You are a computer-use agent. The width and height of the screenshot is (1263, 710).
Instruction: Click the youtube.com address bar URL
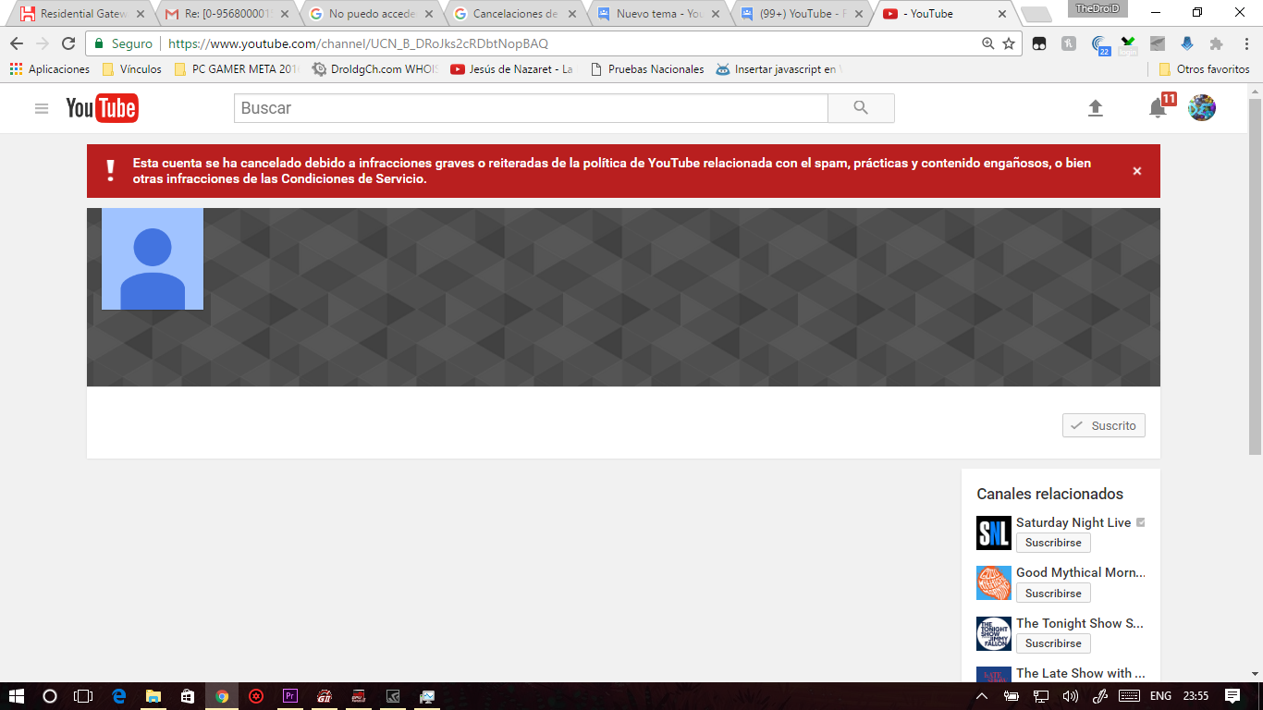tap(358, 43)
